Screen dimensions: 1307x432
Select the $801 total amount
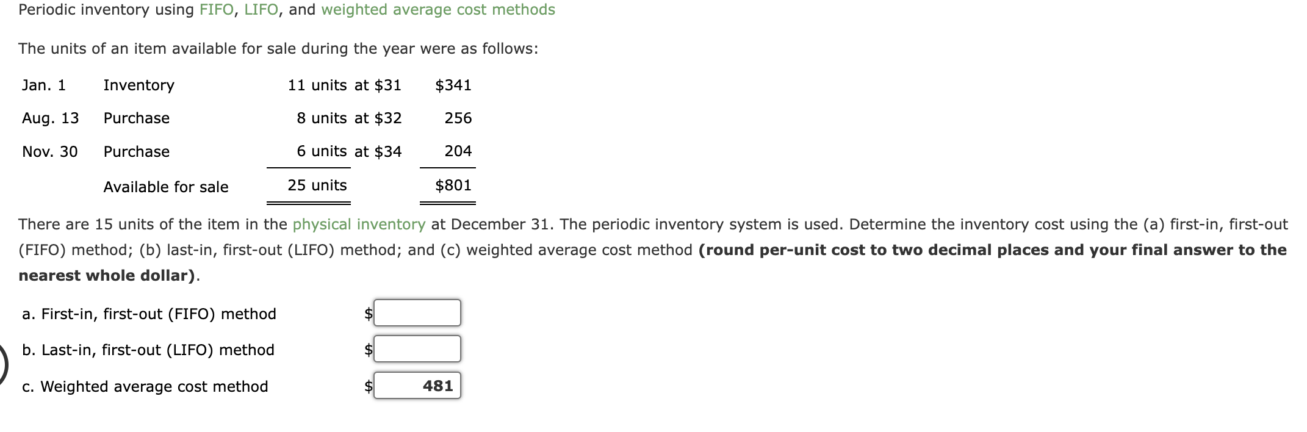453,185
